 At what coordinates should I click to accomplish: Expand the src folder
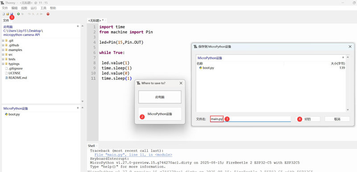coord(3,54)
